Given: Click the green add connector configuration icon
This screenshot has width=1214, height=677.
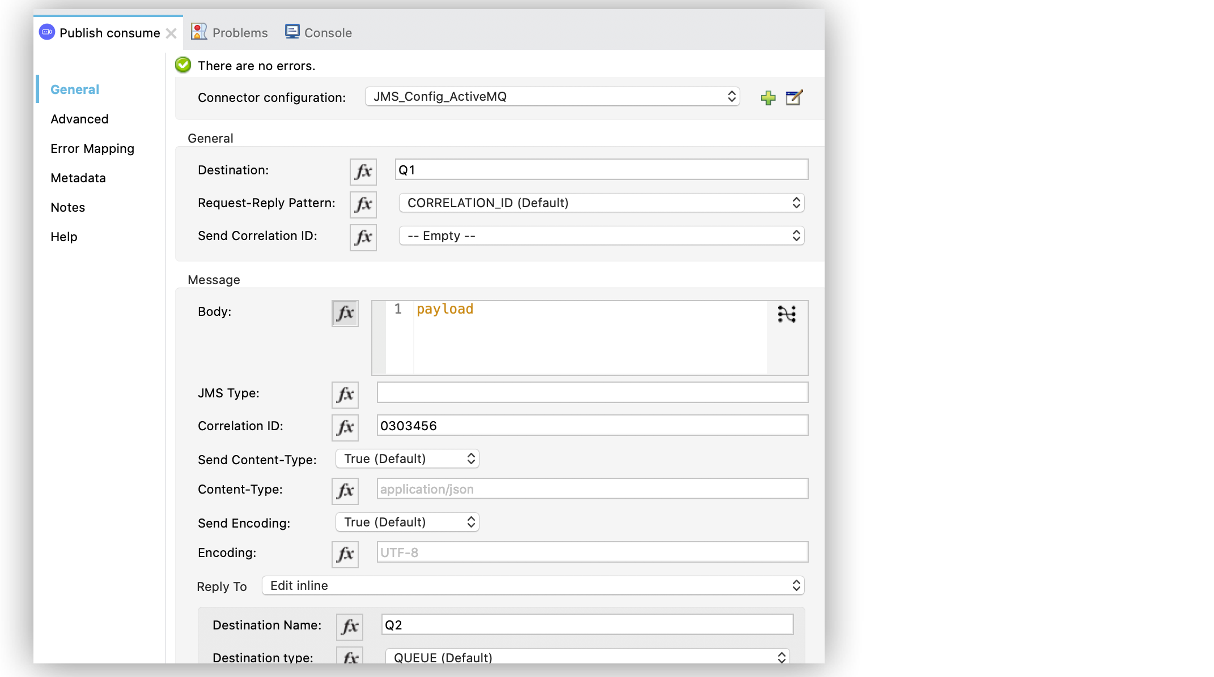Looking at the screenshot, I should click(769, 98).
